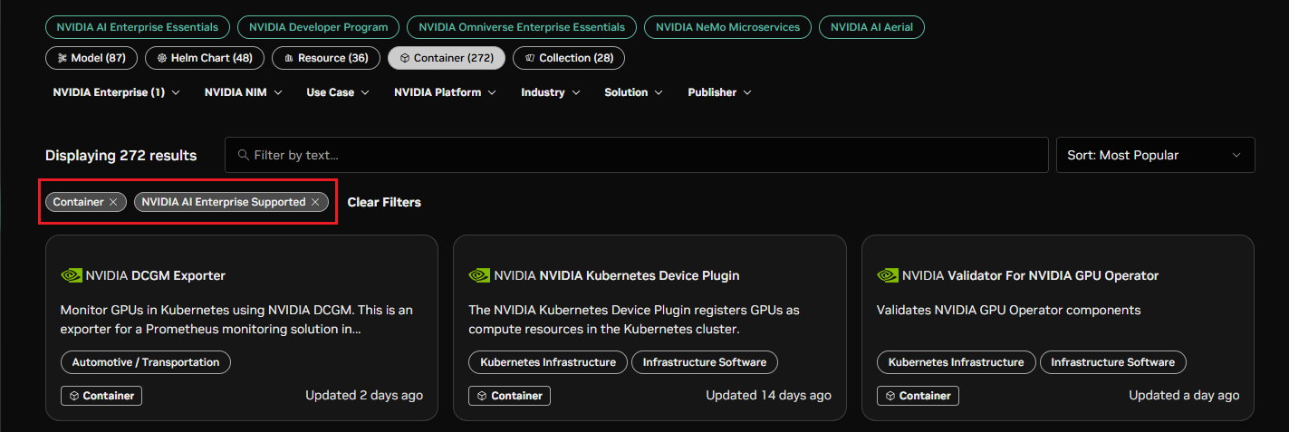This screenshot has width=1289, height=432.
Task: Expand the NVIDIA NIM filter dropdown
Action: tap(243, 92)
